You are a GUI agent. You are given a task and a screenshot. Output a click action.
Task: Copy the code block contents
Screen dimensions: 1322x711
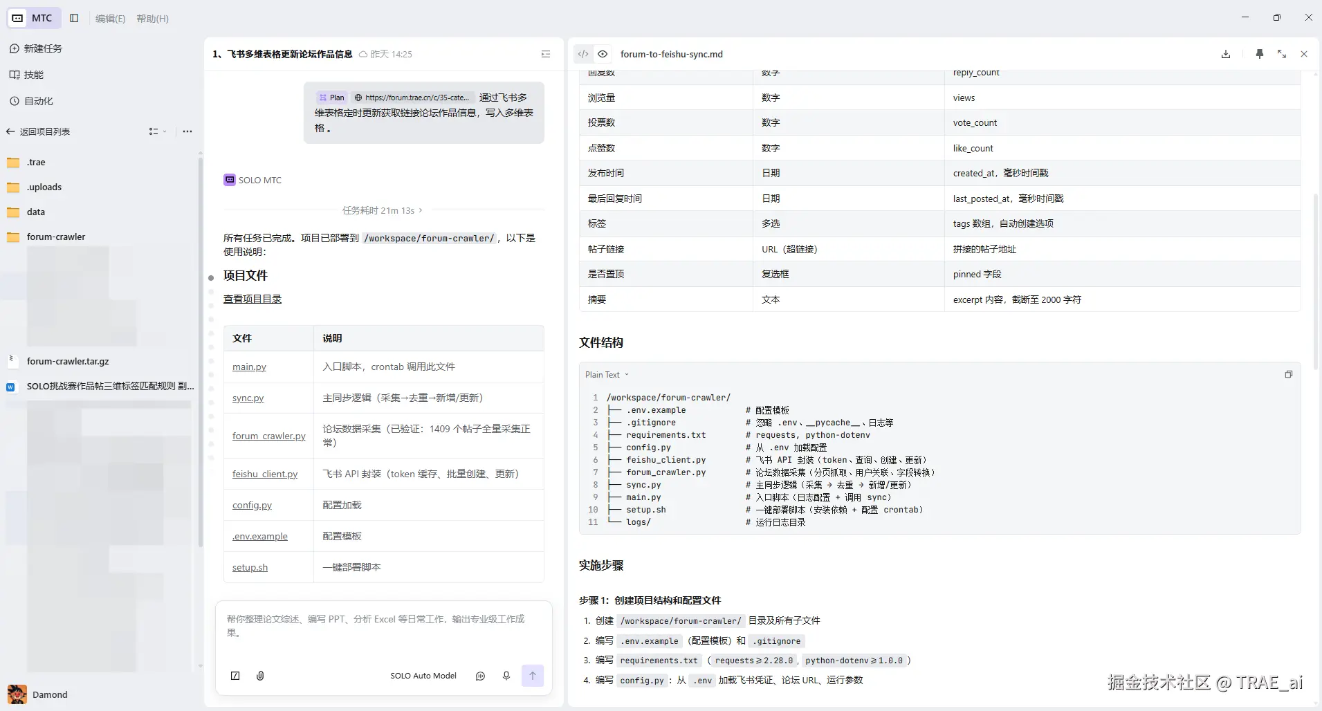coord(1288,374)
